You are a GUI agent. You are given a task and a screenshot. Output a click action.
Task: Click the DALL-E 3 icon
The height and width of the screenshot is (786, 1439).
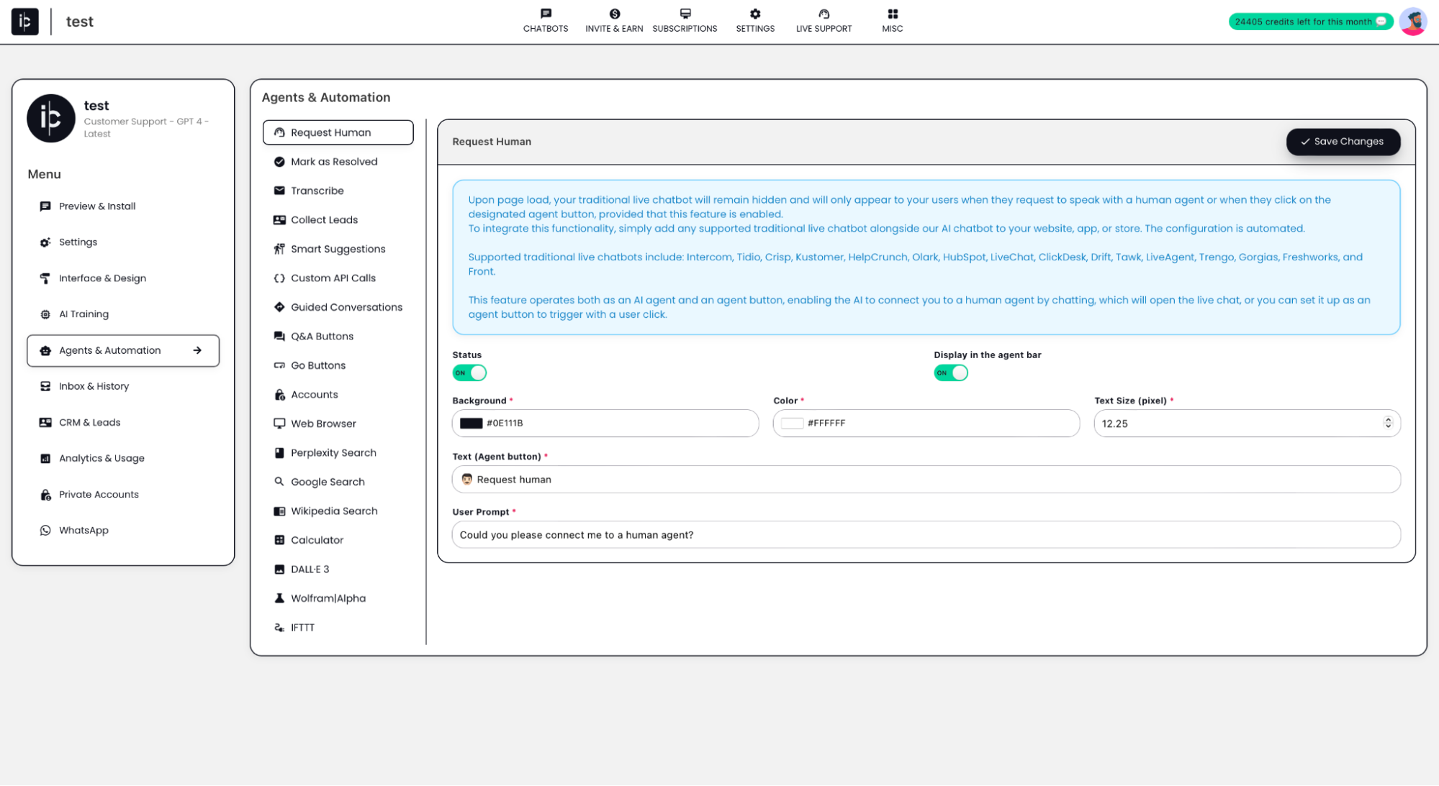(279, 569)
